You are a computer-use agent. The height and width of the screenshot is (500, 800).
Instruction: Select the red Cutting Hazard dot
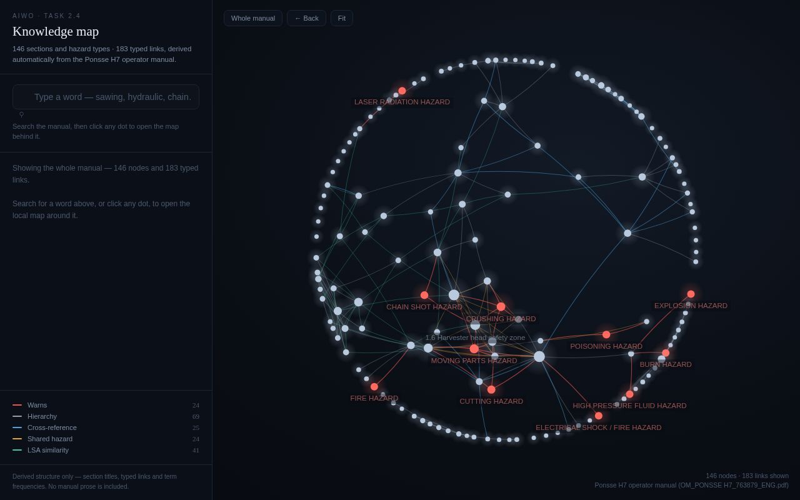pos(491,389)
